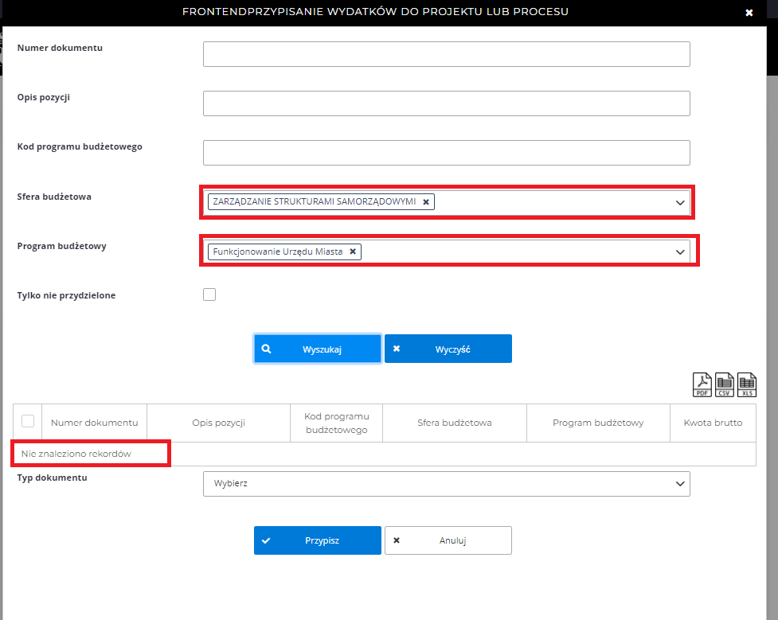Remove the Funkcjonowanie Urzędu Miasta tag

click(x=353, y=252)
